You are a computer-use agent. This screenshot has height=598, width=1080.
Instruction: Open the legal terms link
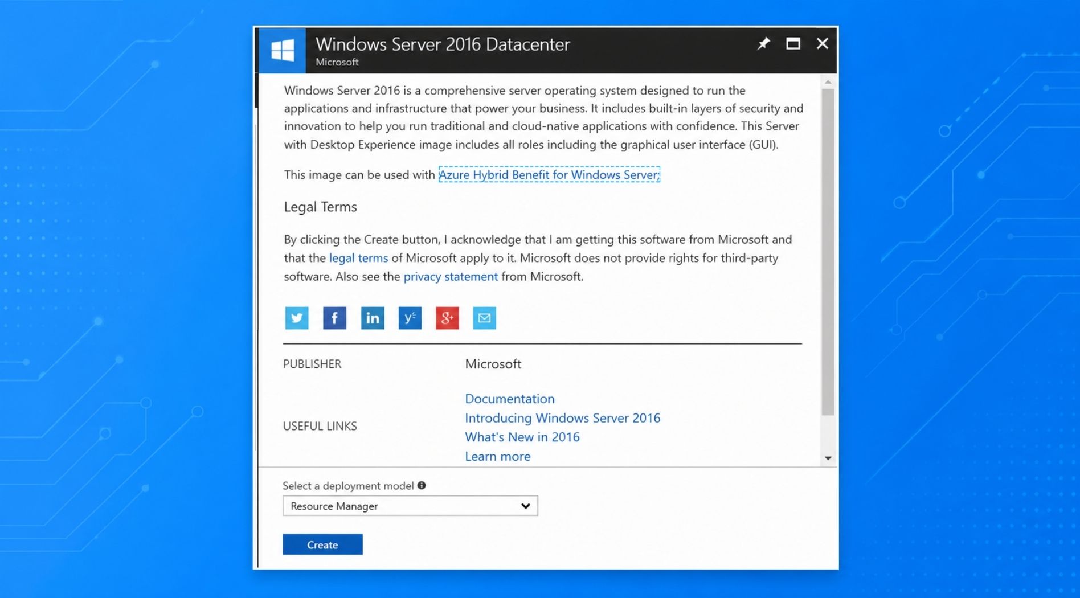click(x=358, y=258)
